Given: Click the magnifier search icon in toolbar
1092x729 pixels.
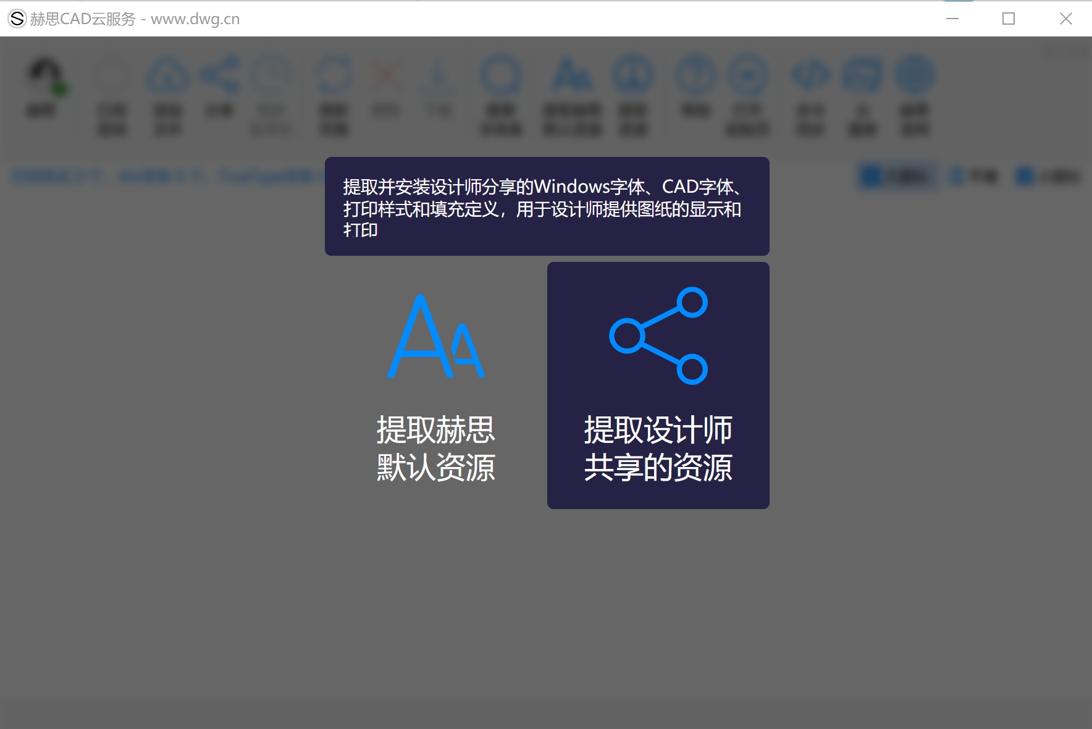Looking at the screenshot, I should pyautogui.click(x=501, y=75).
